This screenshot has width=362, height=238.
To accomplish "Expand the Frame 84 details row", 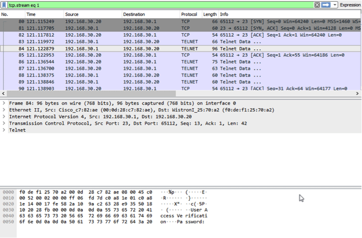I will pos(5,102).
